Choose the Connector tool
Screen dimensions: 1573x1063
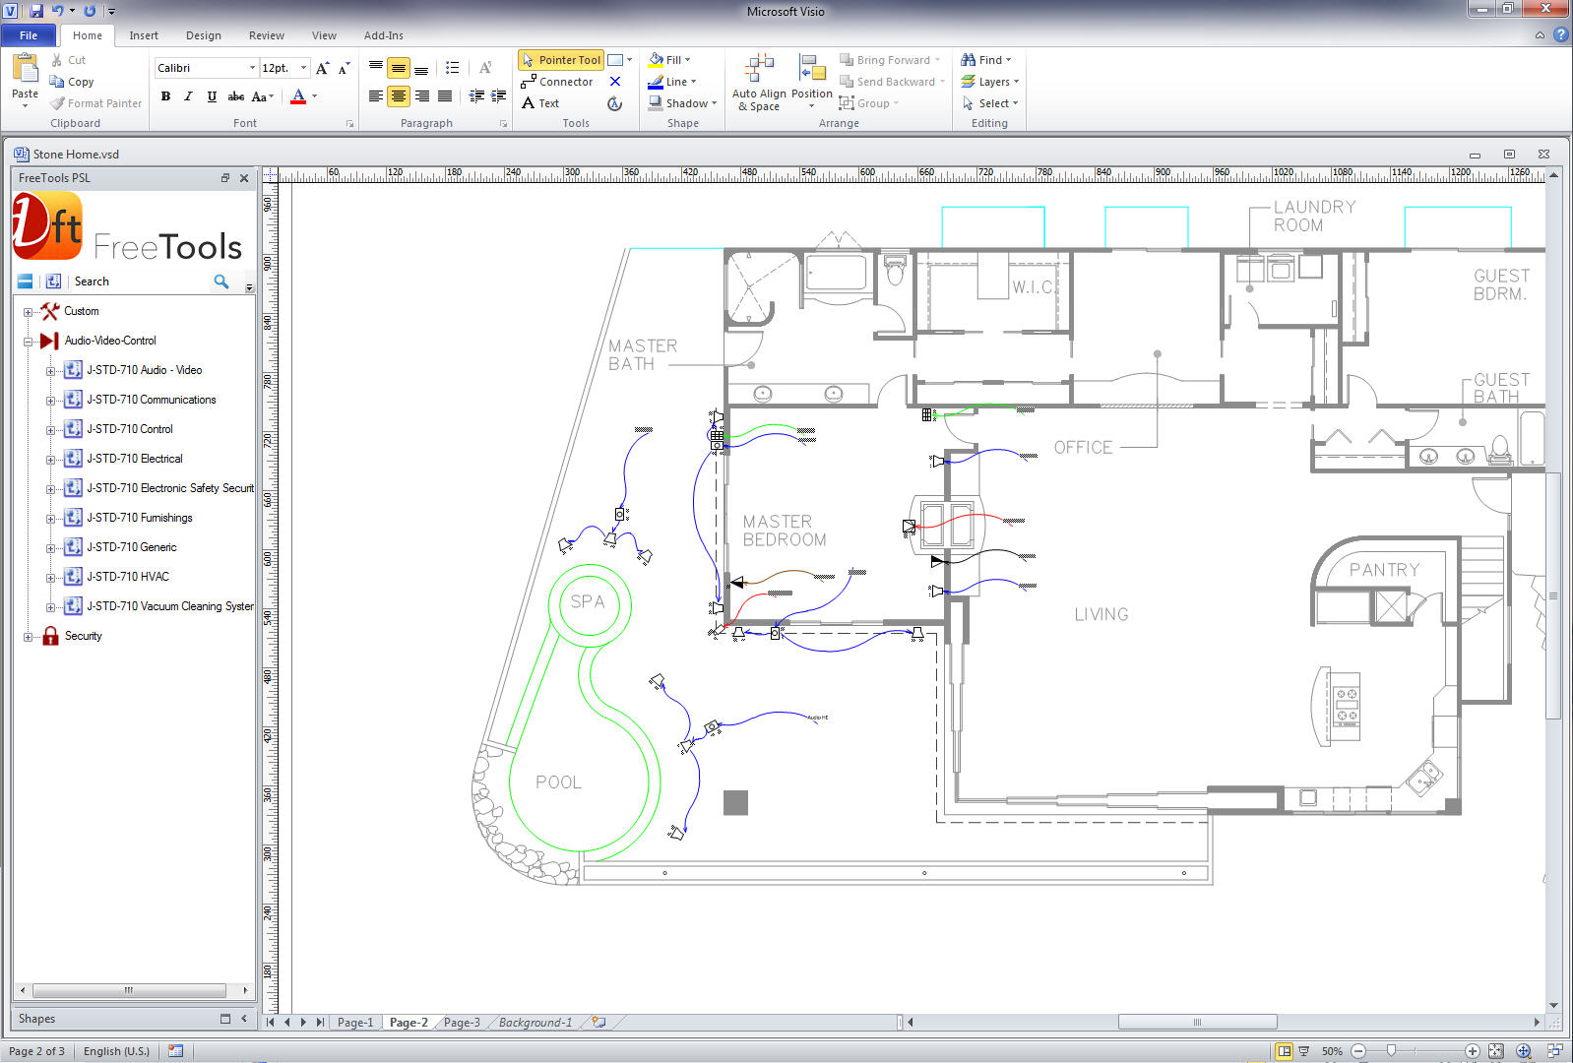[x=557, y=82]
